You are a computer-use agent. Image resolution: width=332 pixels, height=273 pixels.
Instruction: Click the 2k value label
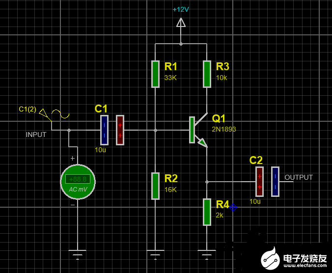pyautogui.click(x=220, y=215)
